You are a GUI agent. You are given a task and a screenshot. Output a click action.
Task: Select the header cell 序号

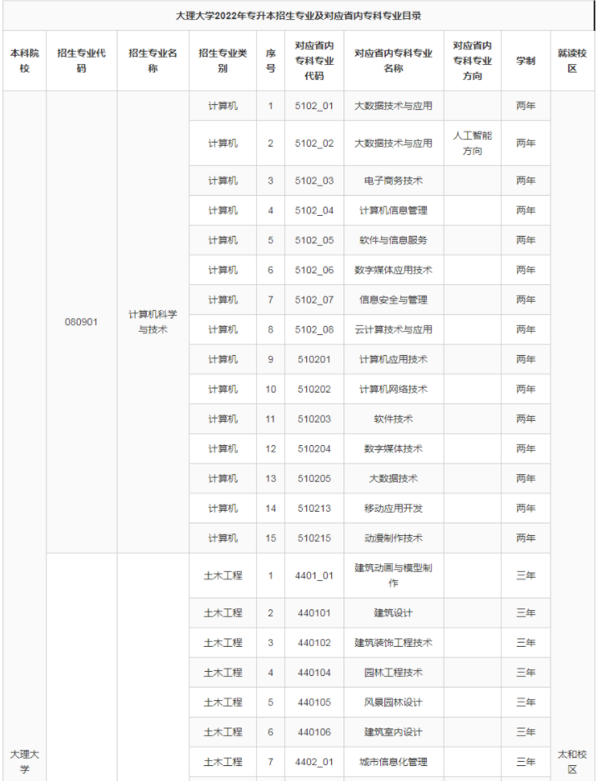[x=271, y=61]
